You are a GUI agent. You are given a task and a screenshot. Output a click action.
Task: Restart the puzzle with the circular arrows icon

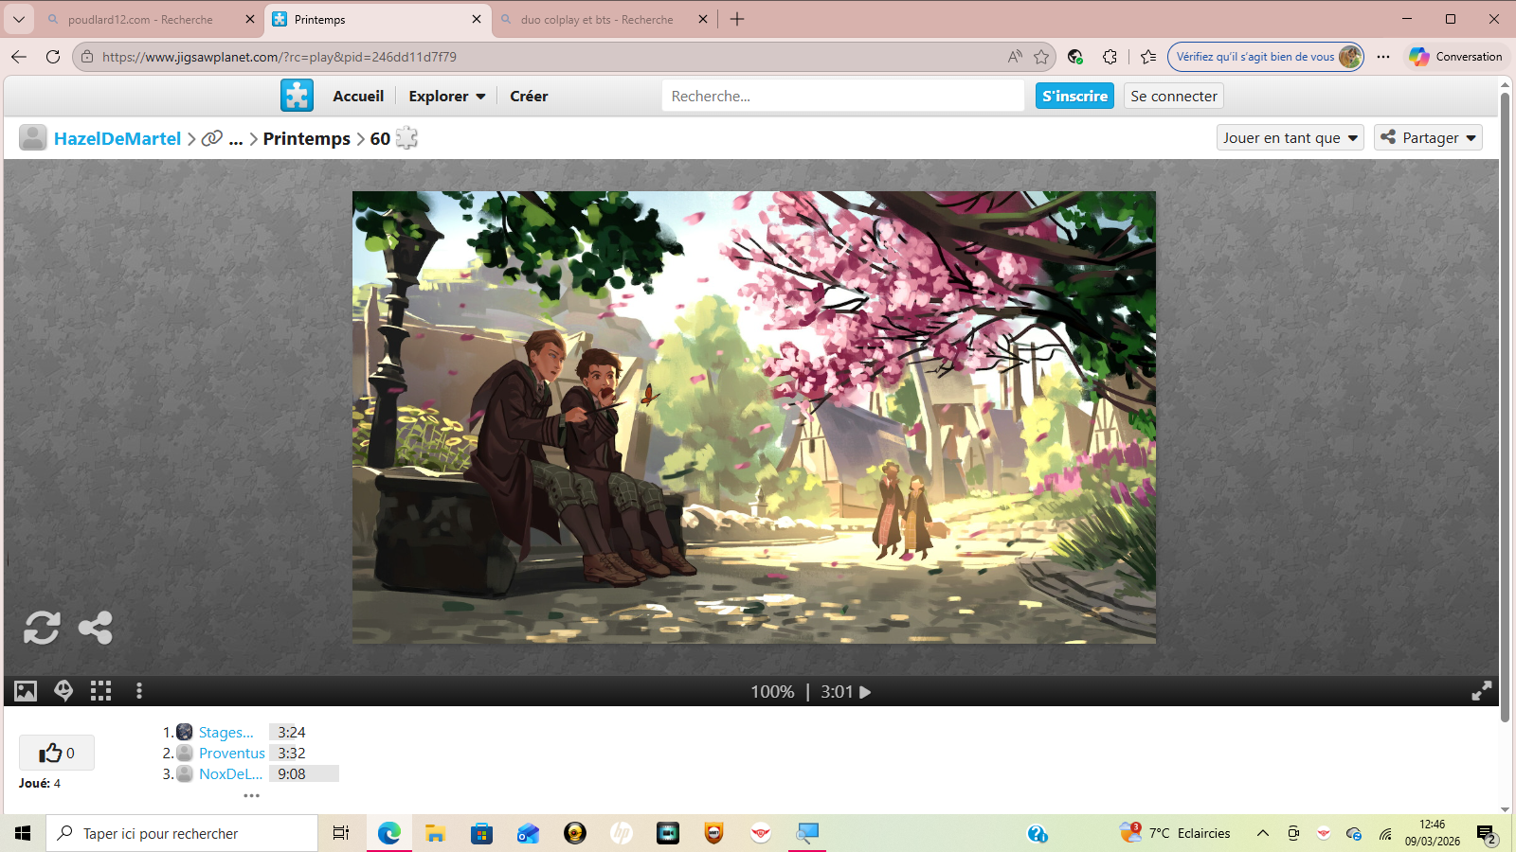click(x=42, y=627)
